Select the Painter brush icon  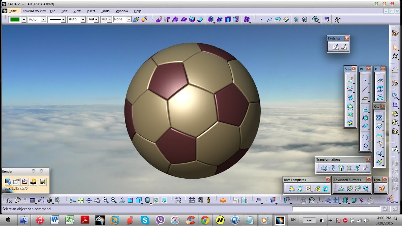point(136,19)
